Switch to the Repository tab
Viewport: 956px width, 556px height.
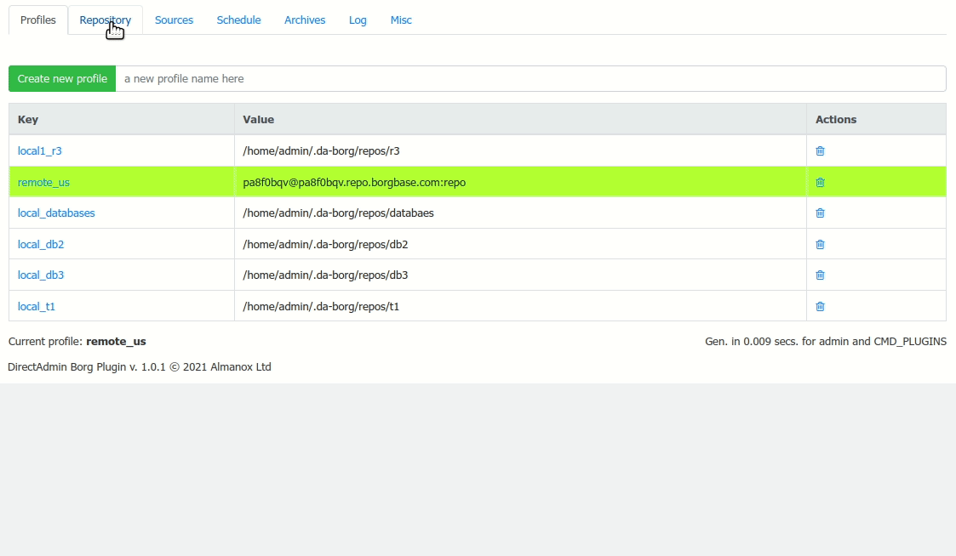click(105, 20)
